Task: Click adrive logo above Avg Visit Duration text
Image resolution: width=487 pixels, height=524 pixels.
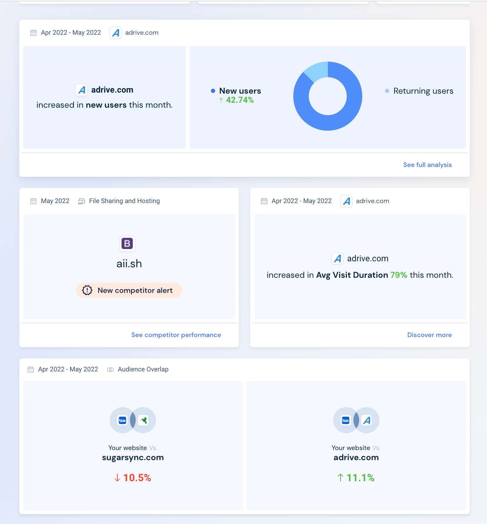Action: [337, 258]
